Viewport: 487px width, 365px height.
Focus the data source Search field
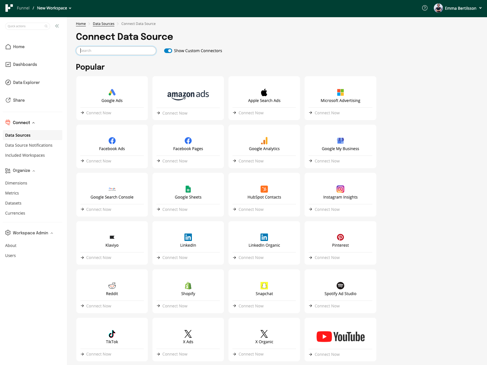tap(116, 51)
